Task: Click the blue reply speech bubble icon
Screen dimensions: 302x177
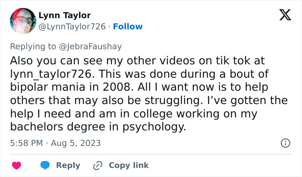Action: pyautogui.click(x=45, y=165)
